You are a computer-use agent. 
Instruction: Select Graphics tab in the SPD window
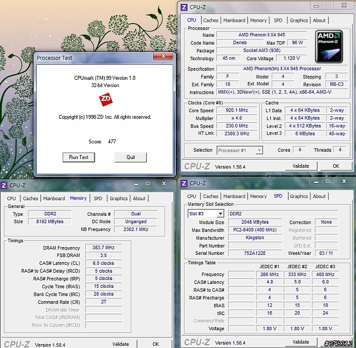(299, 196)
